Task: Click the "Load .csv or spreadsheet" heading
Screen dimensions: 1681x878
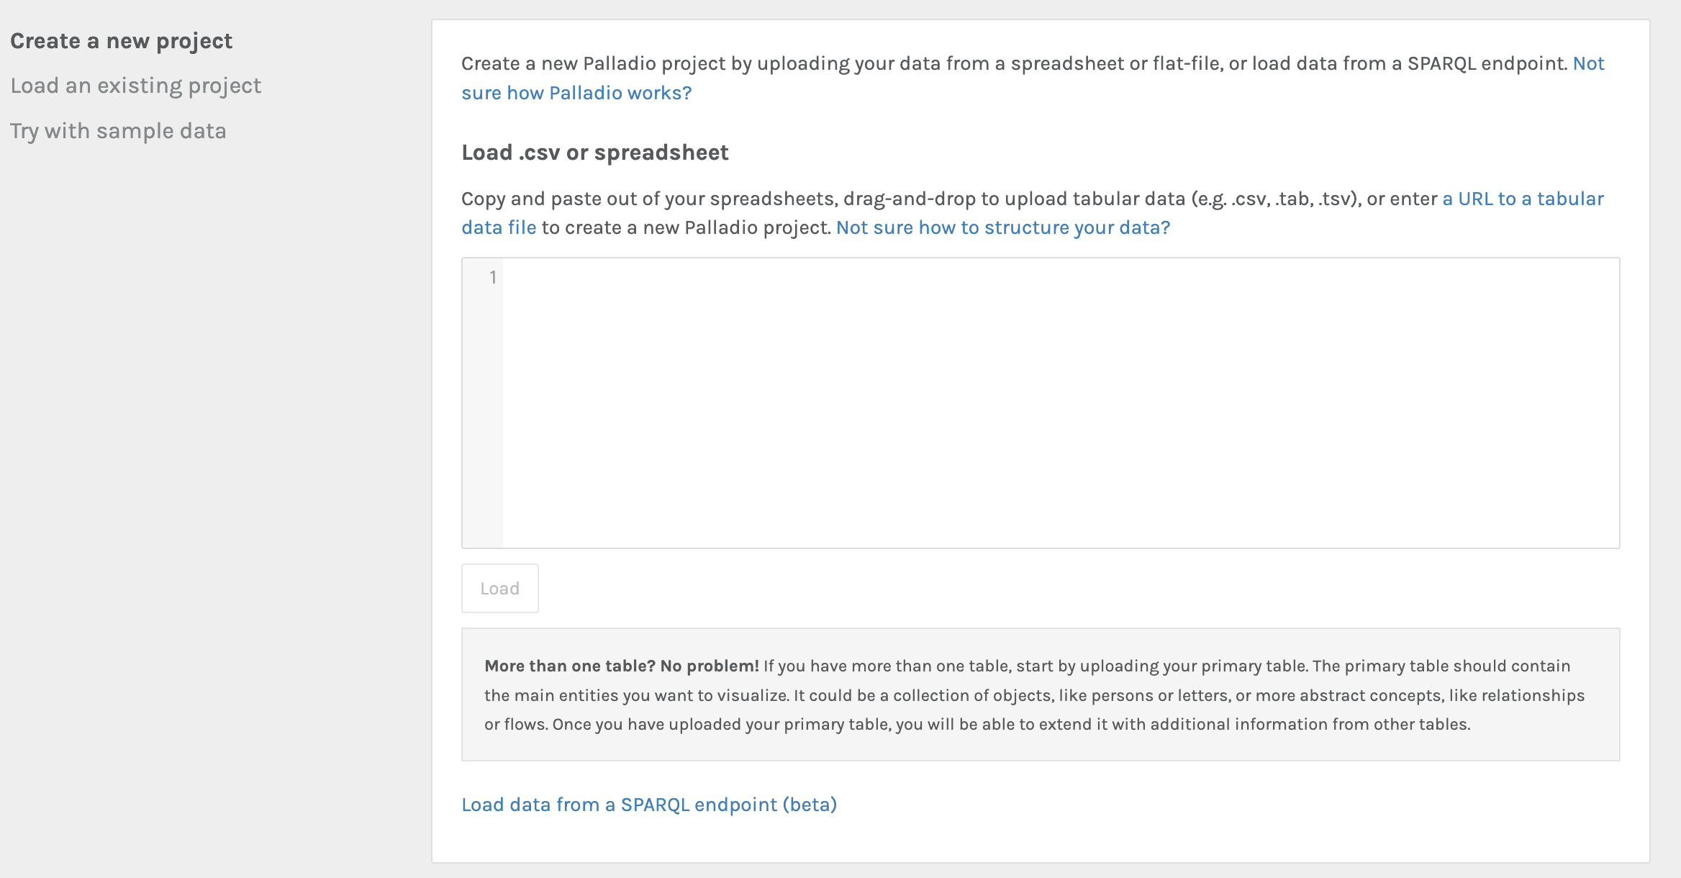Action: pyautogui.click(x=594, y=153)
